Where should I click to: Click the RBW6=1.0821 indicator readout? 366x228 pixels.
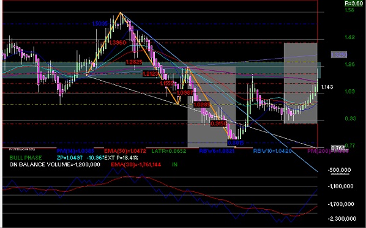click(x=217, y=151)
